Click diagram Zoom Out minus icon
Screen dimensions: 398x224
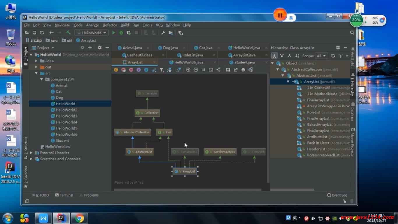tap(196, 70)
